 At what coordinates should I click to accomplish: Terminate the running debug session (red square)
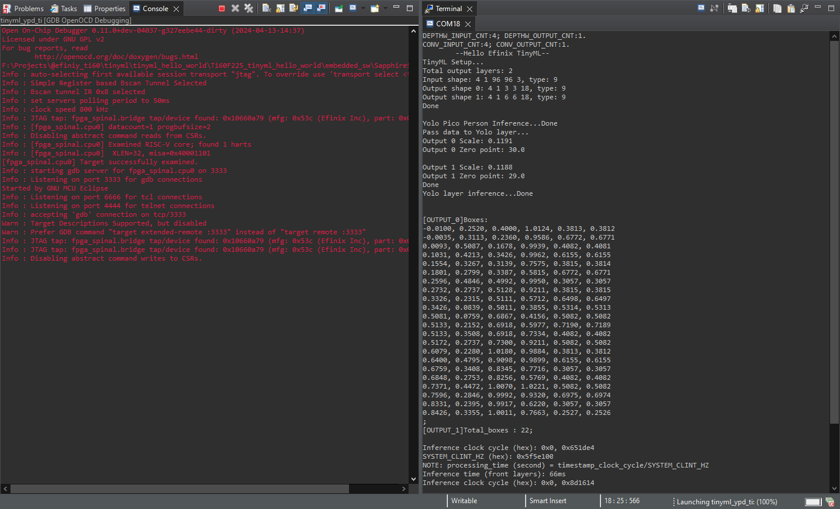pyautogui.click(x=222, y=8)
